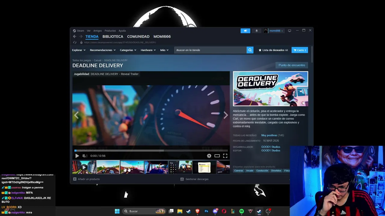The width and height of the screenshot is (385, 216).
Task: Click the taskbar Buscar search box
Action: tap(144, 211)
